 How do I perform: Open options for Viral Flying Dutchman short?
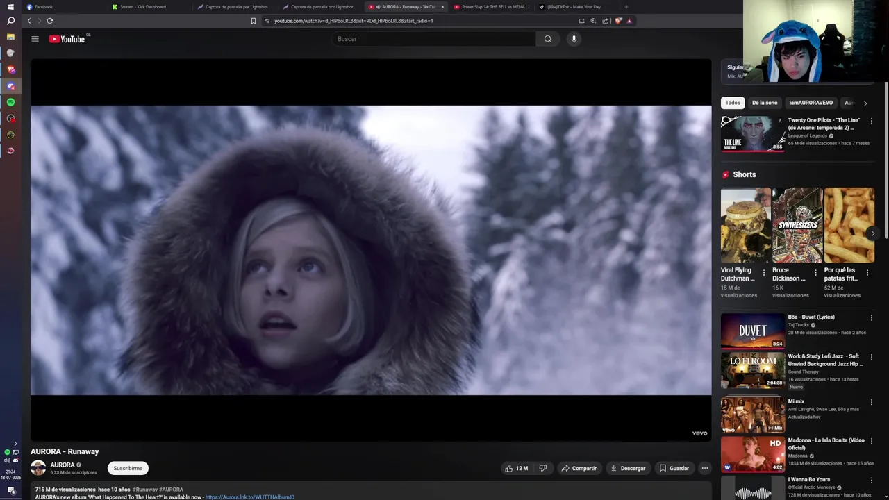(764, 273)
